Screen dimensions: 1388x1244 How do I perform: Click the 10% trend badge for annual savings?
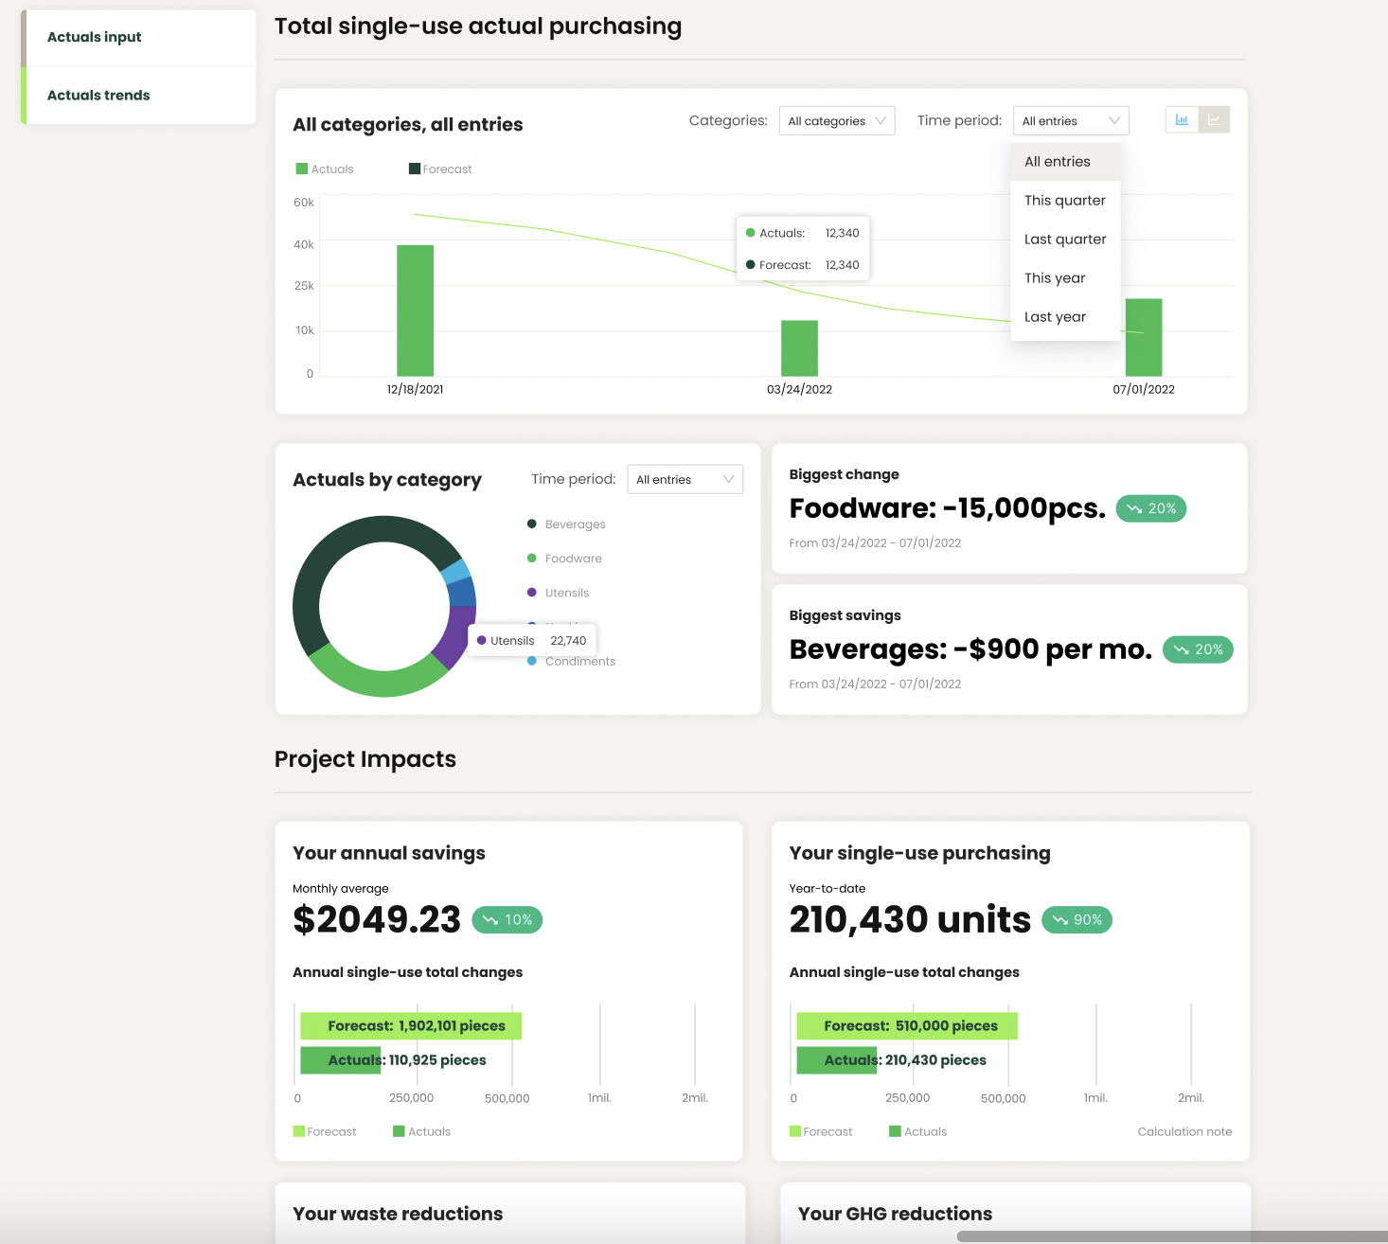click(507, 920)
